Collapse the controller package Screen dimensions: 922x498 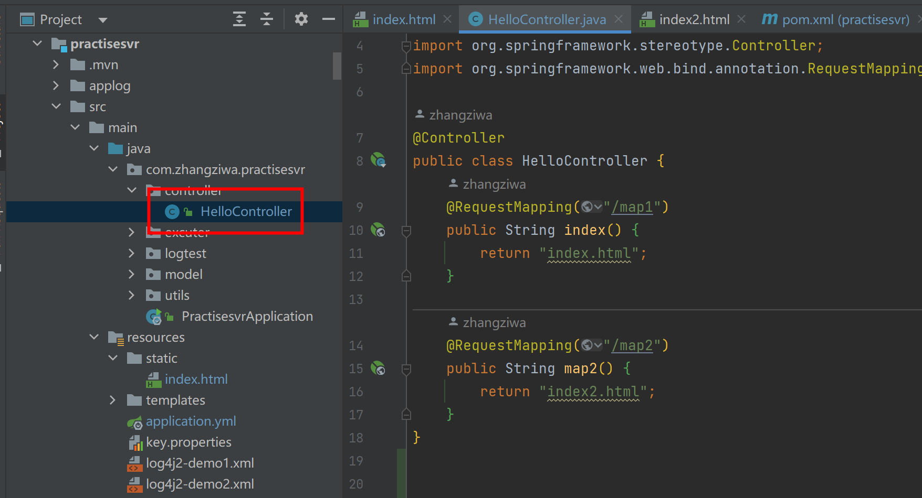pos(132,190)
